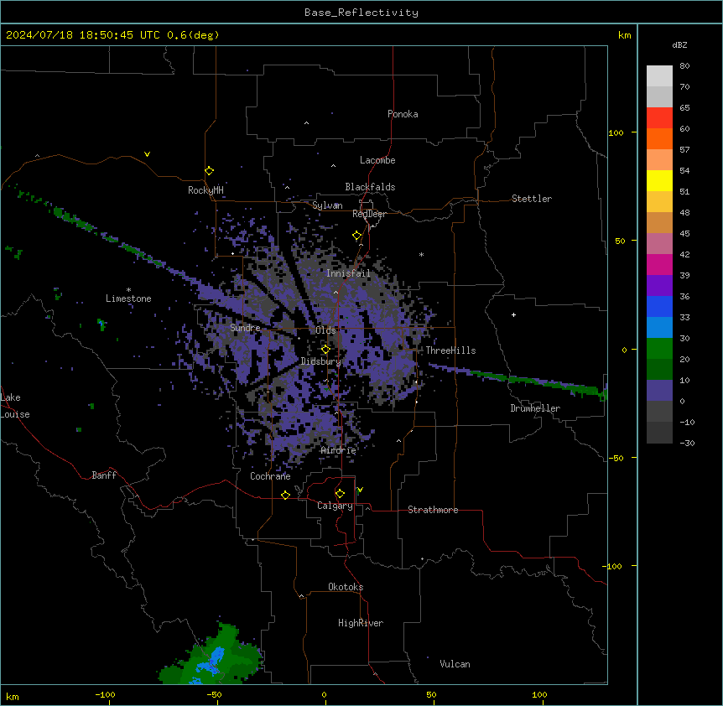The width and height of the screenshot is (723, 706).
Task: Click the 80 value on the dBZ scale
Action: coord(684,66)
